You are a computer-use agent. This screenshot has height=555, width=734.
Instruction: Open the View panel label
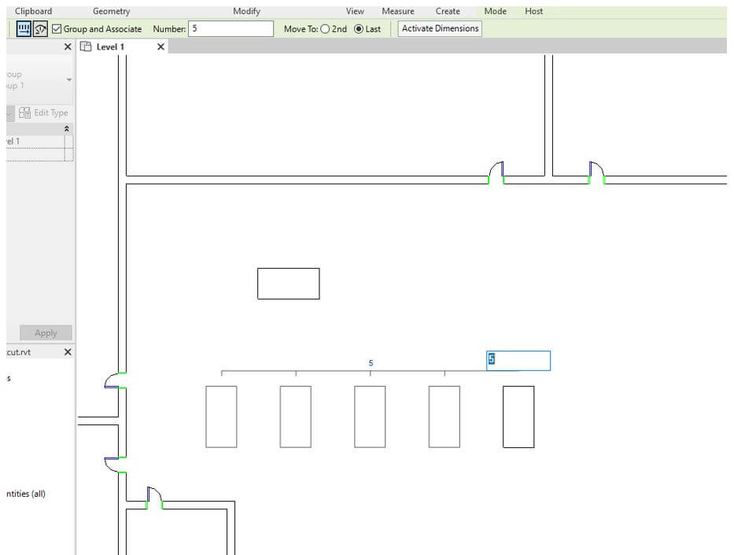coord(355,11)
